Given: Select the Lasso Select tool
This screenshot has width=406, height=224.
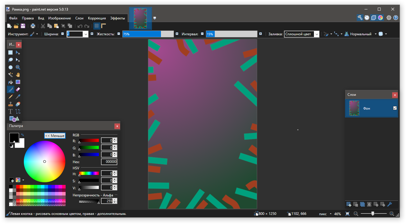Looking at the screenshot, I should (x=10, y=60).
